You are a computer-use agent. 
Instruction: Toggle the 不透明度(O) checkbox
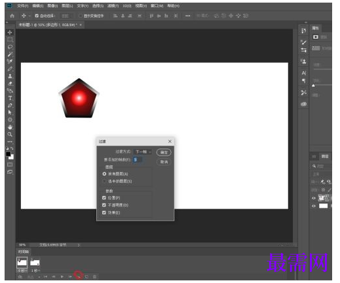104,205
